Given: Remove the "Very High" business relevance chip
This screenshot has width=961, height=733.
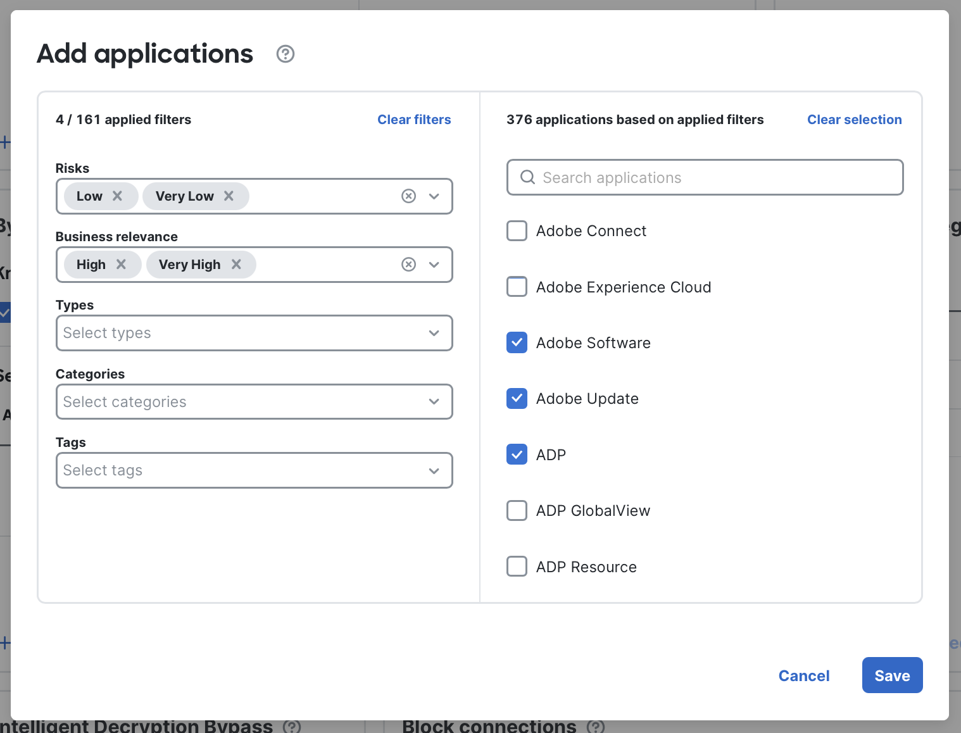Looking at the screenshot, I should 236,265.
